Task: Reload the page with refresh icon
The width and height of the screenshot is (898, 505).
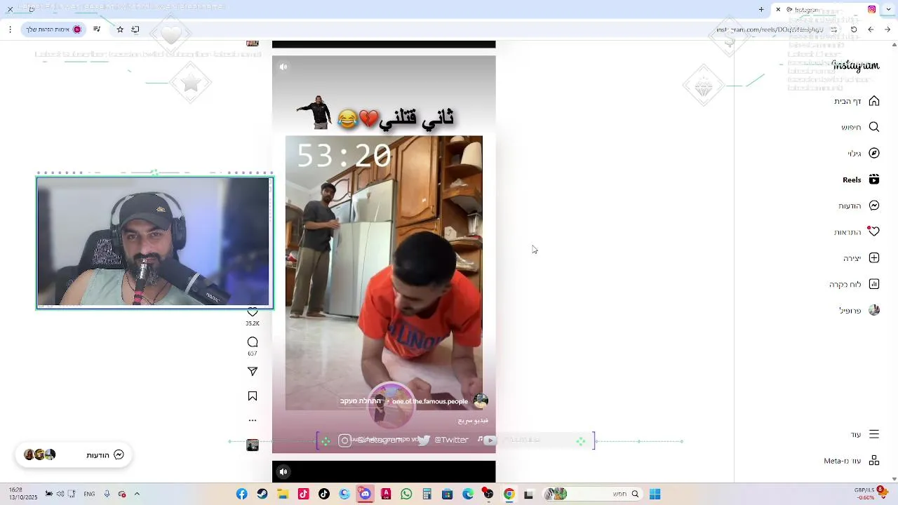Action: [x=854, y=29]
